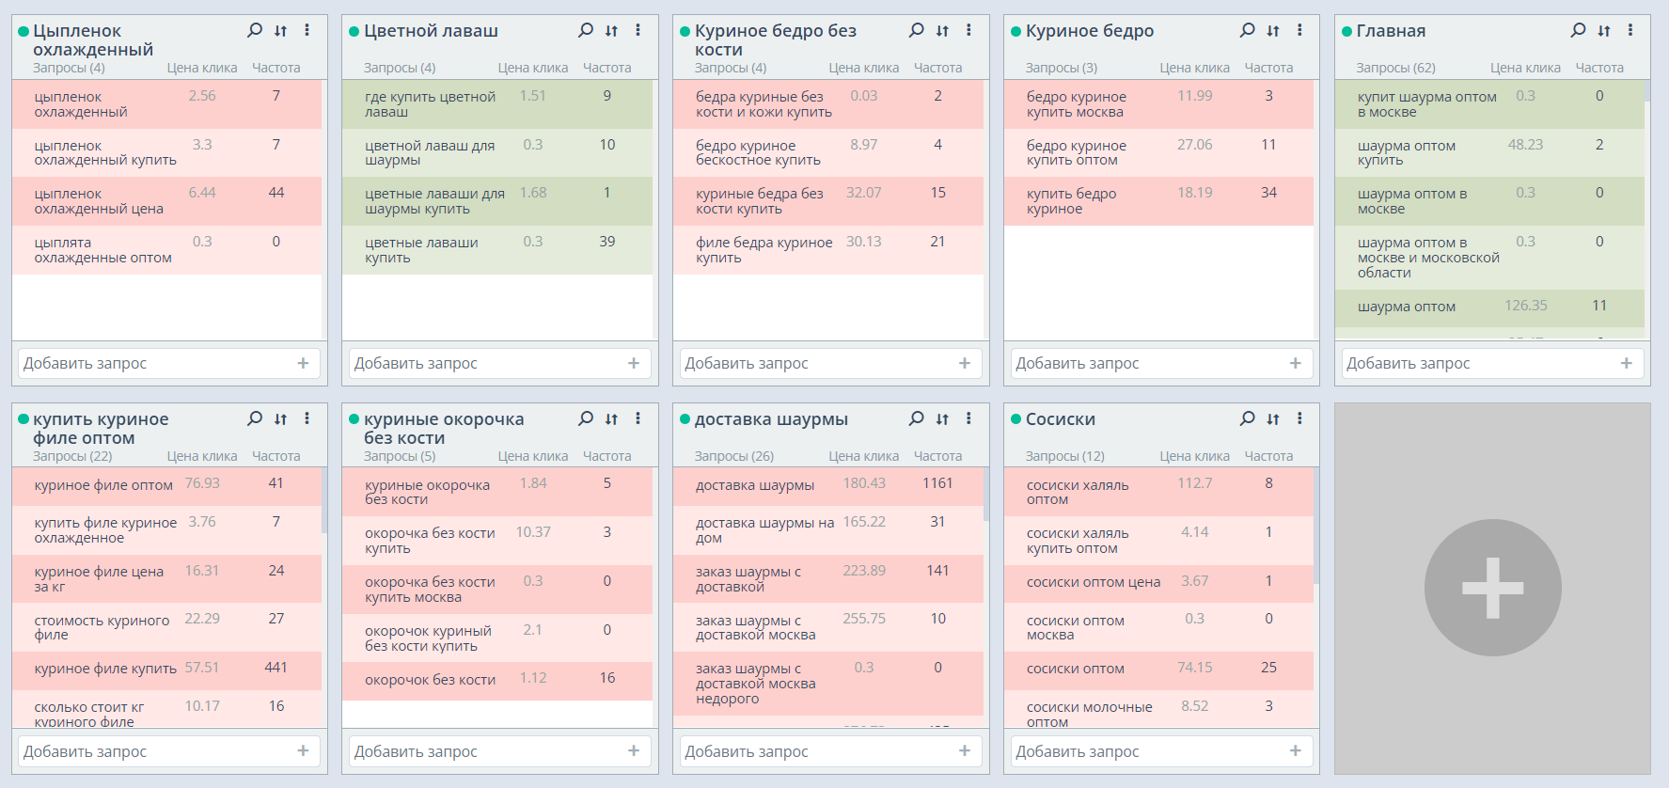Open three-dot menu of Главная card

pos(1630,30)
